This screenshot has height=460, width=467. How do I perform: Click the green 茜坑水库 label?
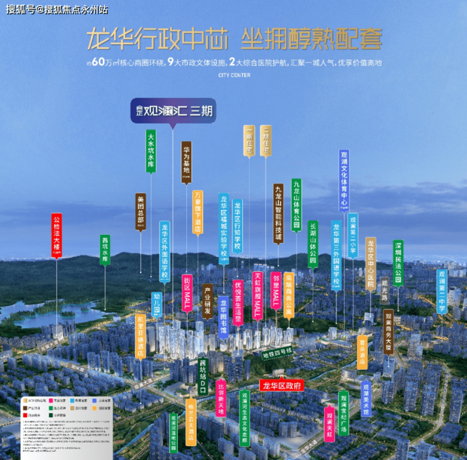(x=105, y=249)
